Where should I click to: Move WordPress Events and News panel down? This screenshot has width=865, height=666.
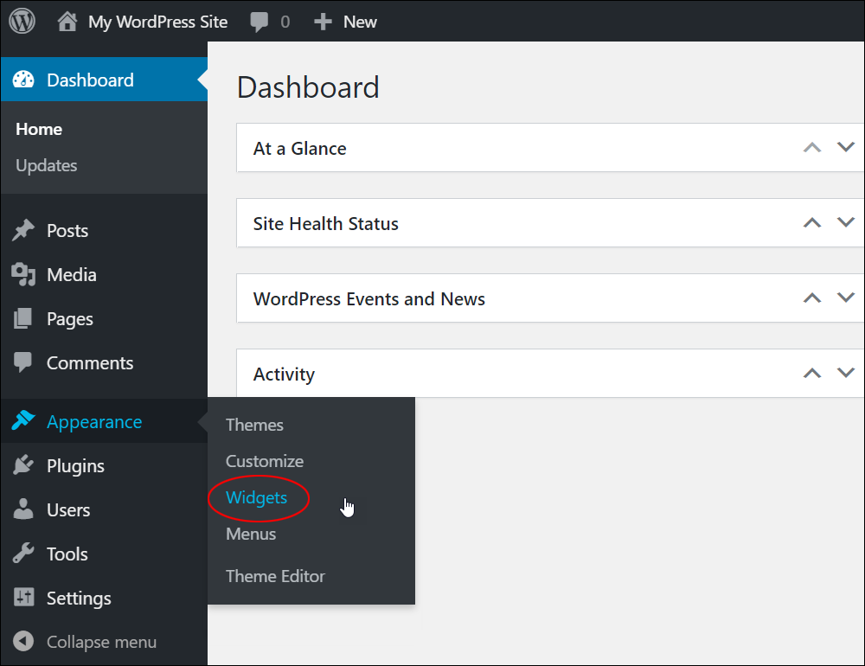[846, 297]
